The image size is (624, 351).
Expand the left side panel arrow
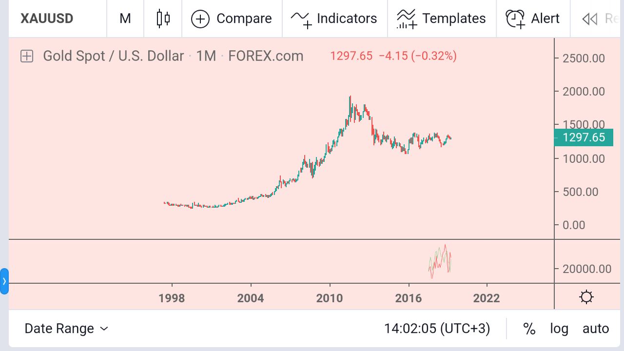point(4,281)
